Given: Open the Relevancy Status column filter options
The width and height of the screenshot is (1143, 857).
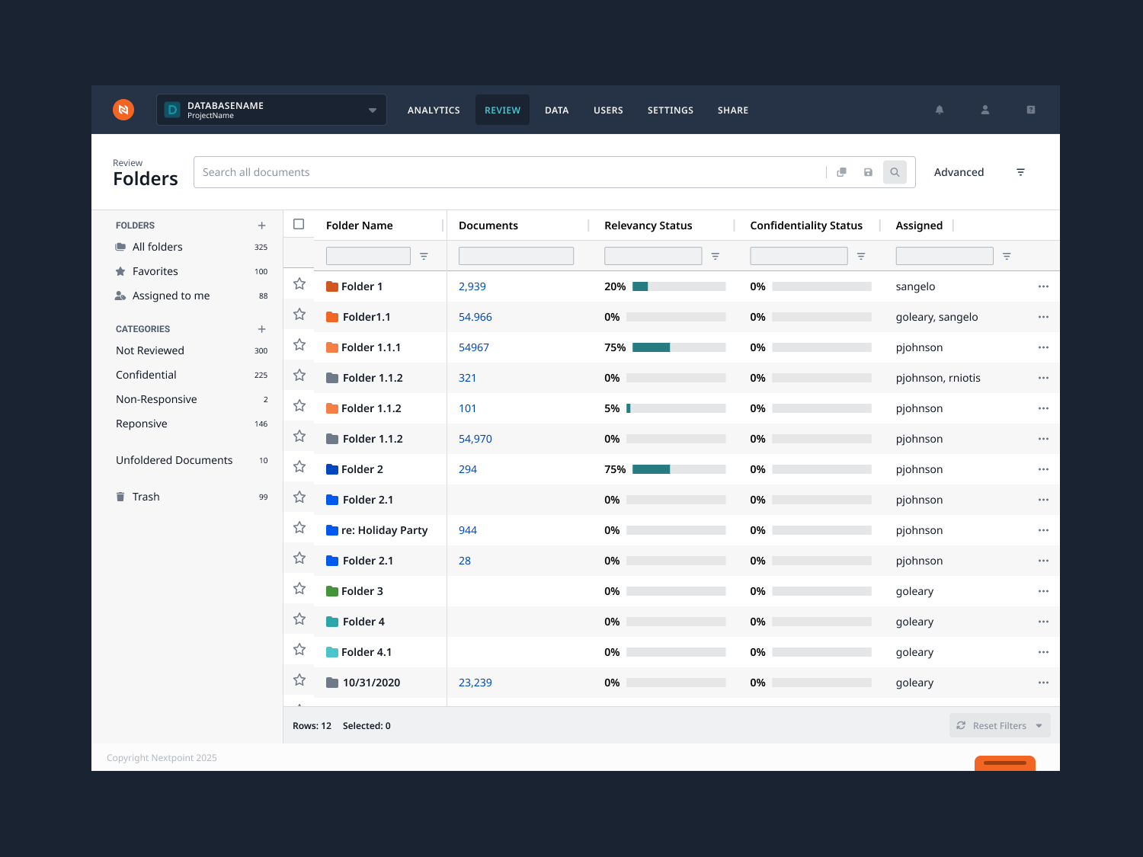Looking at the screenshot, I should click(x=716, y=257).
